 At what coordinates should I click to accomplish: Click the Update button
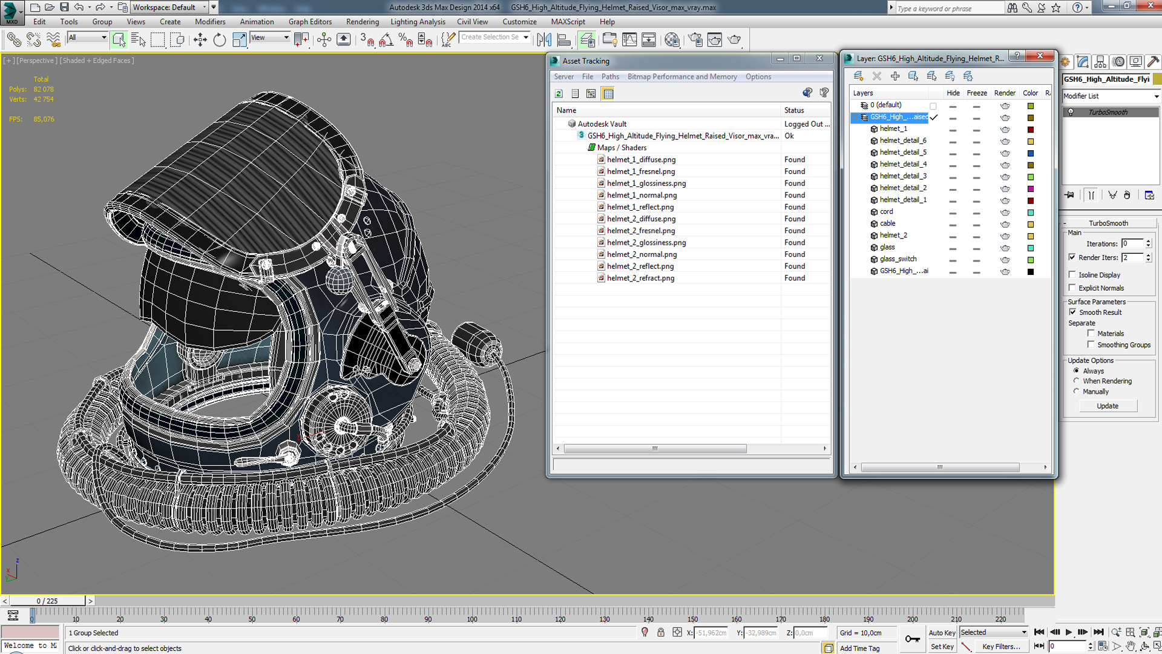click(x=1108, y=406)
